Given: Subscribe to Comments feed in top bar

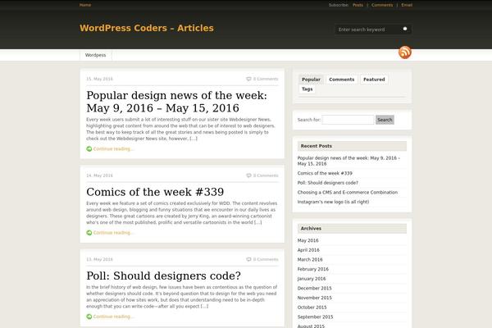Looking at the screenshot, I should (382, 5).
